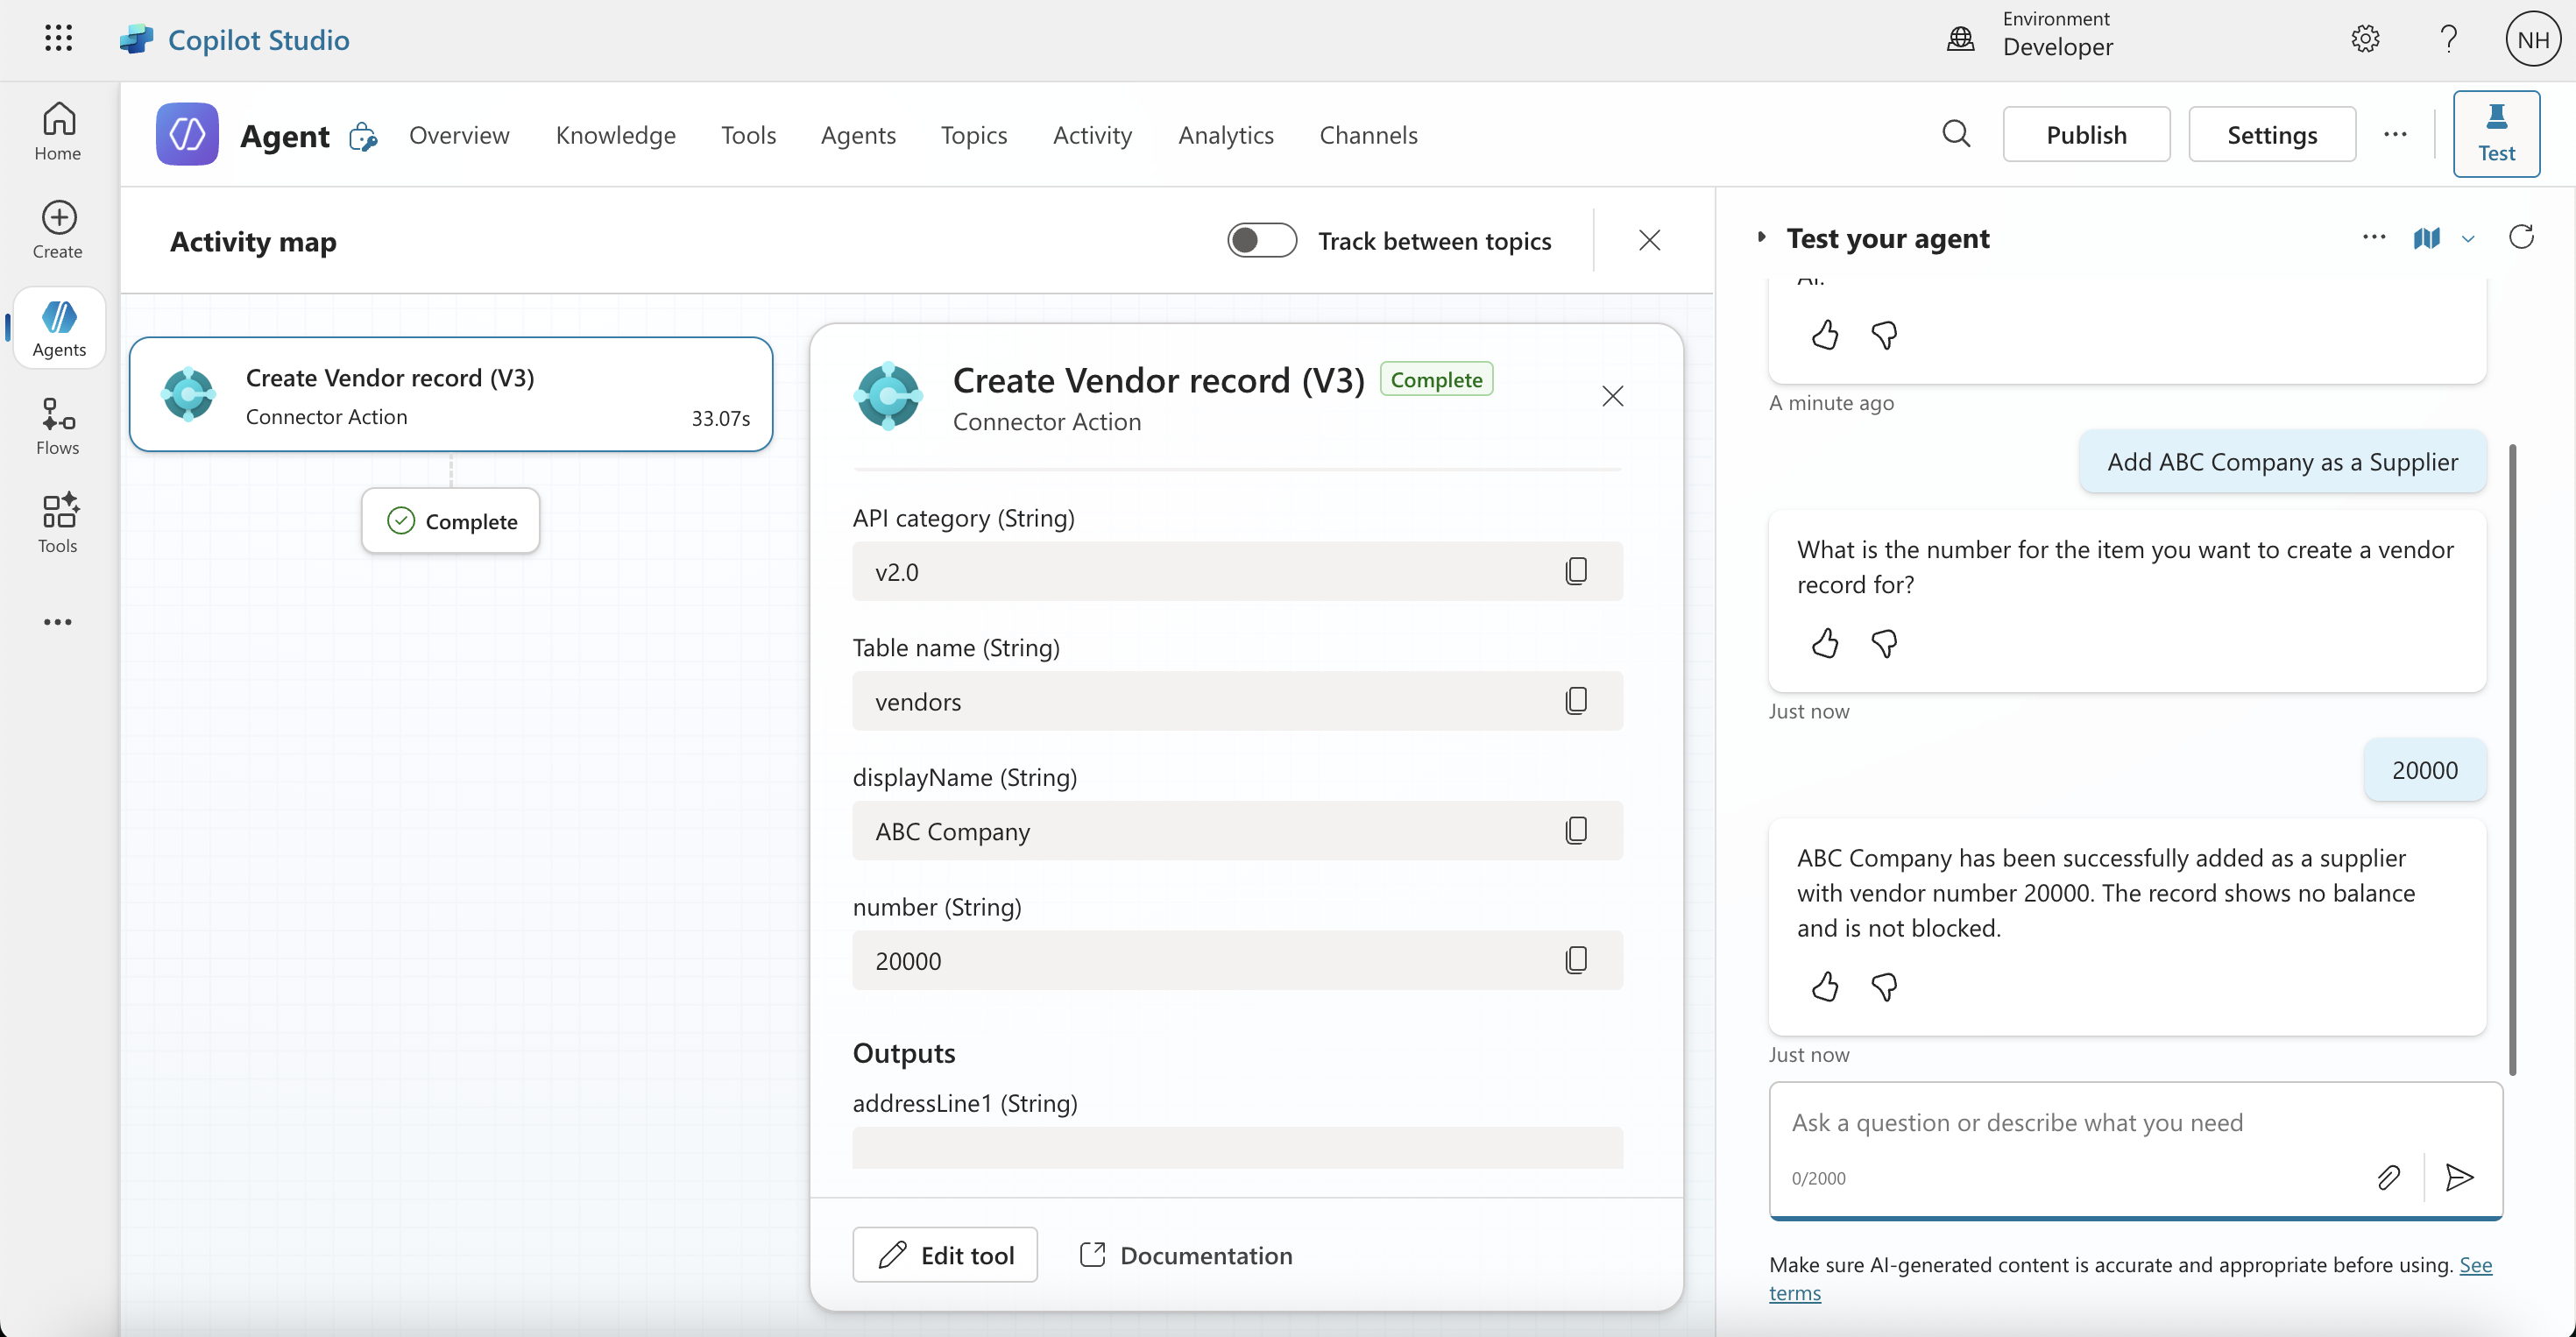Toggle the activity map icon in test pane
The width and height of the screenshot is (2576, 1337).
tap(2426, 238)
